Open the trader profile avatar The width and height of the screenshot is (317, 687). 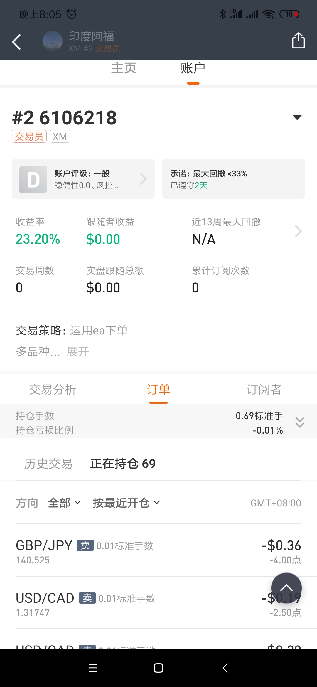pos(53,41)
